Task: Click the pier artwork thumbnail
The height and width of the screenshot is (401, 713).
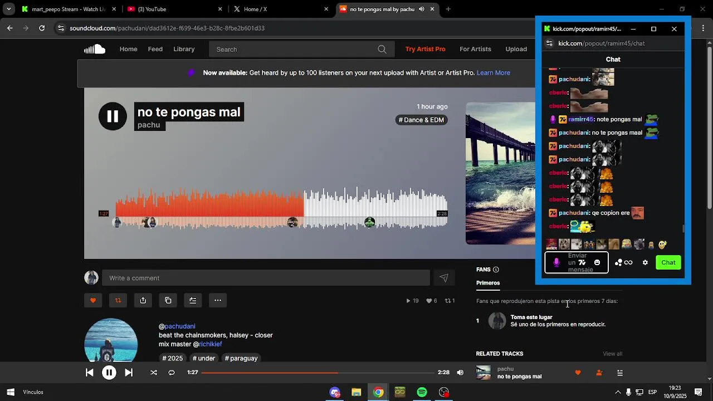Action: pos(500,173)
